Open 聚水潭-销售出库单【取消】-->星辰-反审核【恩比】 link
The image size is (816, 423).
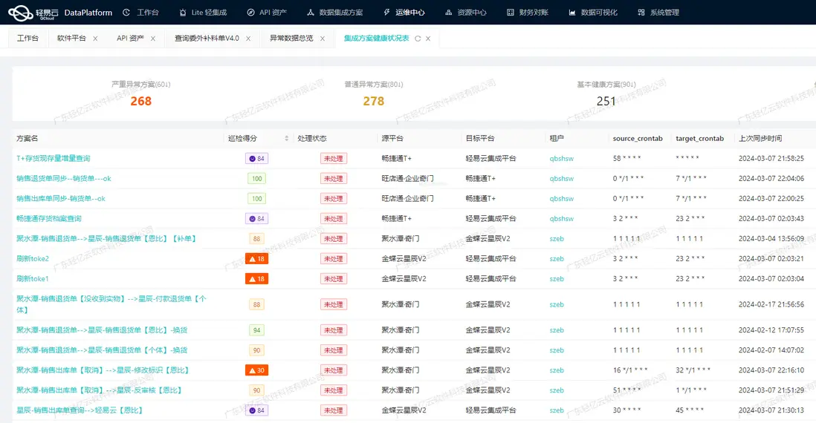click(100, 390)
